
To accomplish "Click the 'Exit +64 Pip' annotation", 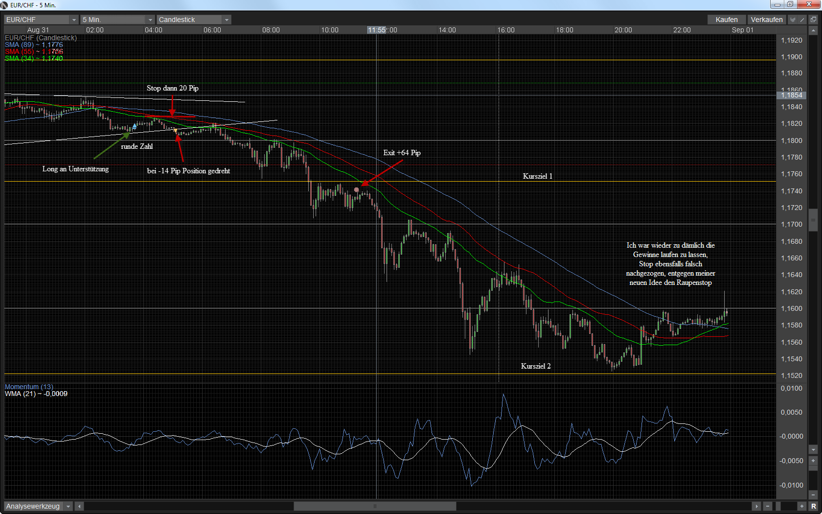I will coord(402,153).
